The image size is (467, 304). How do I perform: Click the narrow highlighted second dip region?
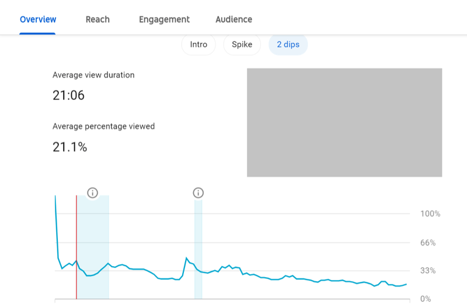pyautogui.click(x=198, y=249)
